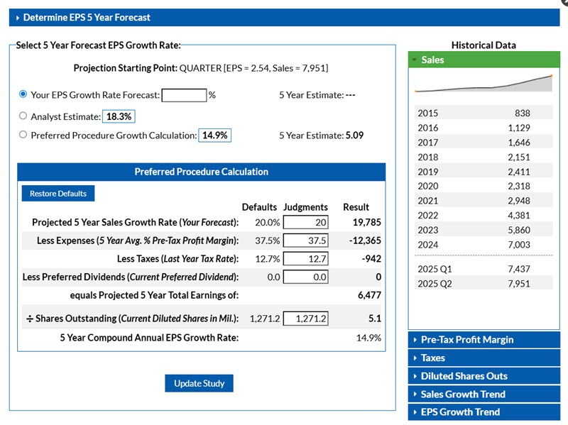Collapse the Sales historical data section

pos(432,60)
